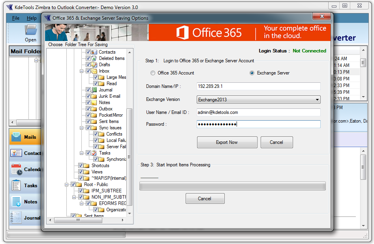Select the Contacts folder icon in tree
Image resolution: width=374 pixels, height=244 pixels.
(x=94, y=52)
